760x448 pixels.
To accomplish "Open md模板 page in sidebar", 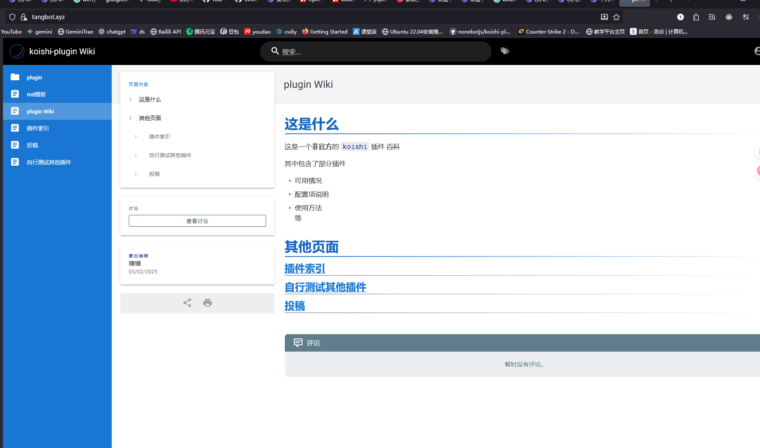I will (36, 94).
